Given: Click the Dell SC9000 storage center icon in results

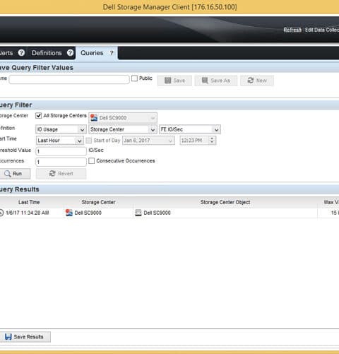Looking at the screenshot, I should click(x=69, y=213).
